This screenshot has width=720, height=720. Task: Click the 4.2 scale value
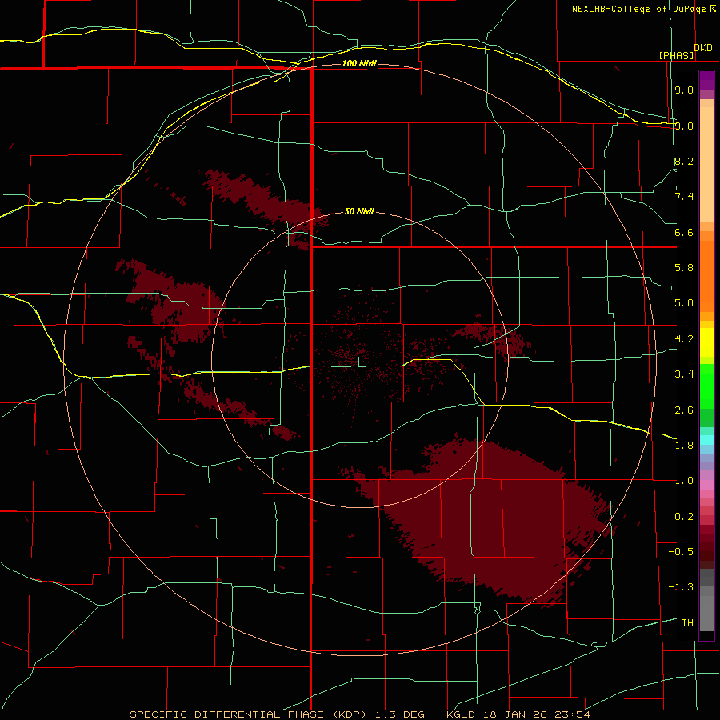coord(684,339)
